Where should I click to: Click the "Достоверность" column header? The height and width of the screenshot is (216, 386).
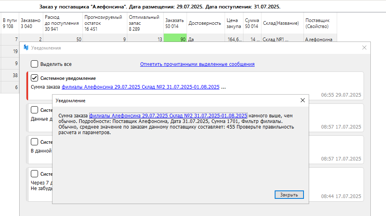click(x=204, y=23)
